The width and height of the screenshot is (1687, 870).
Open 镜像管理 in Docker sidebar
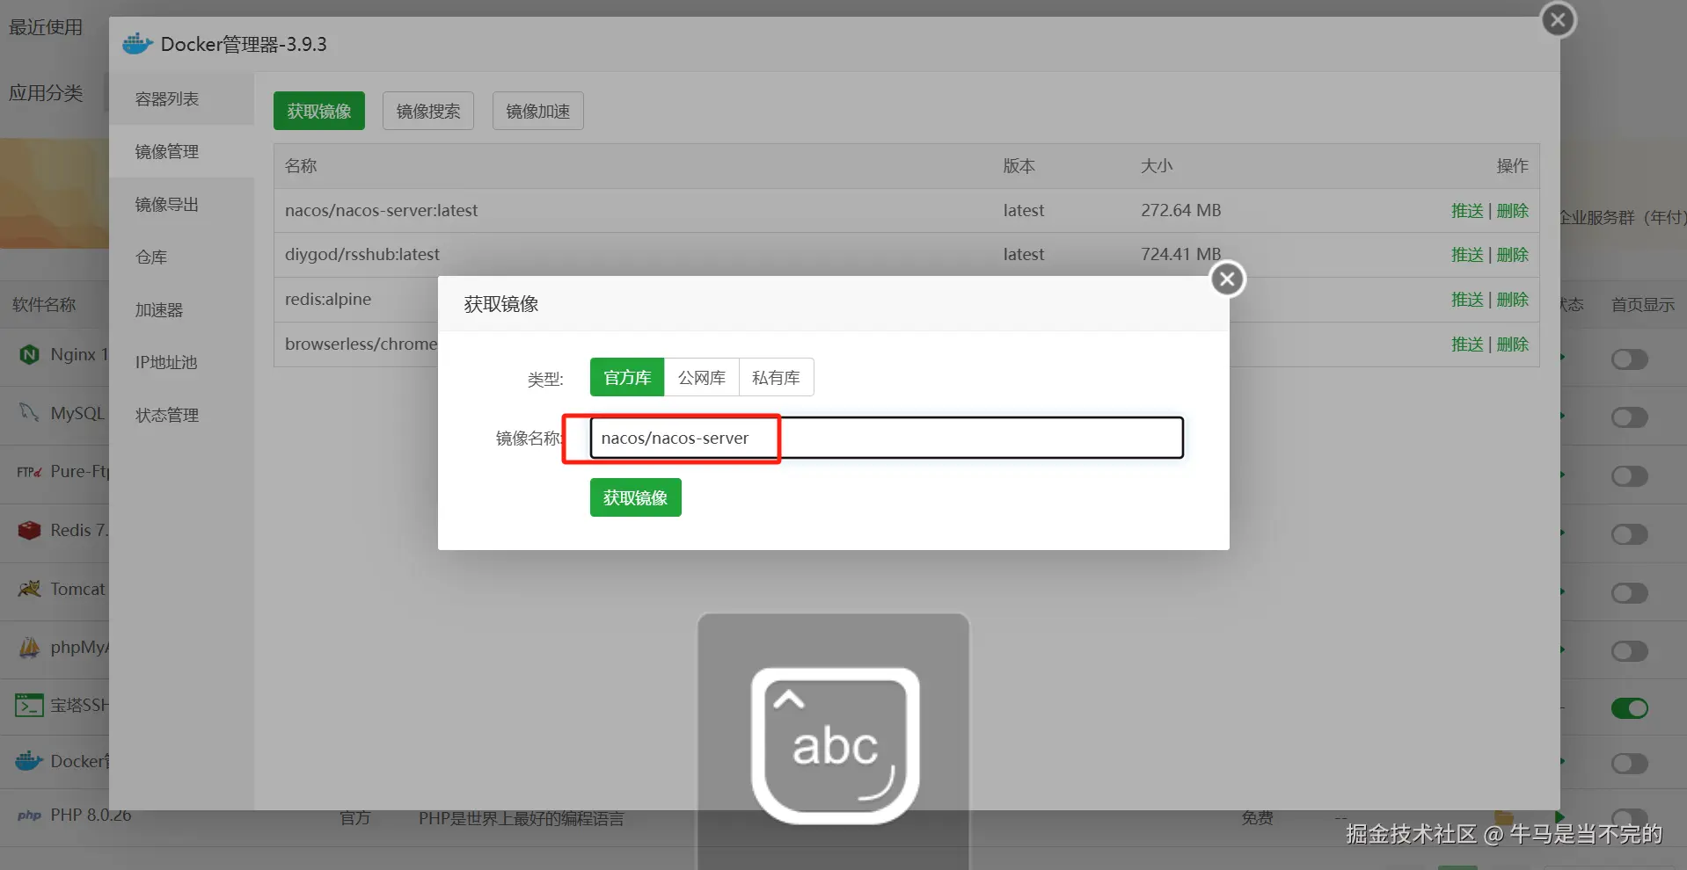181,151
